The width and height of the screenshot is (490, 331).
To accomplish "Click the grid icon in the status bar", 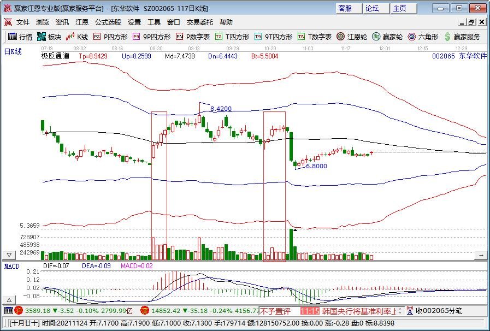I will pos(8,311).
